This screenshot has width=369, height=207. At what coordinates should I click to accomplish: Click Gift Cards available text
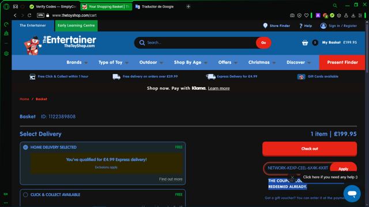click(x=323, y=76)
